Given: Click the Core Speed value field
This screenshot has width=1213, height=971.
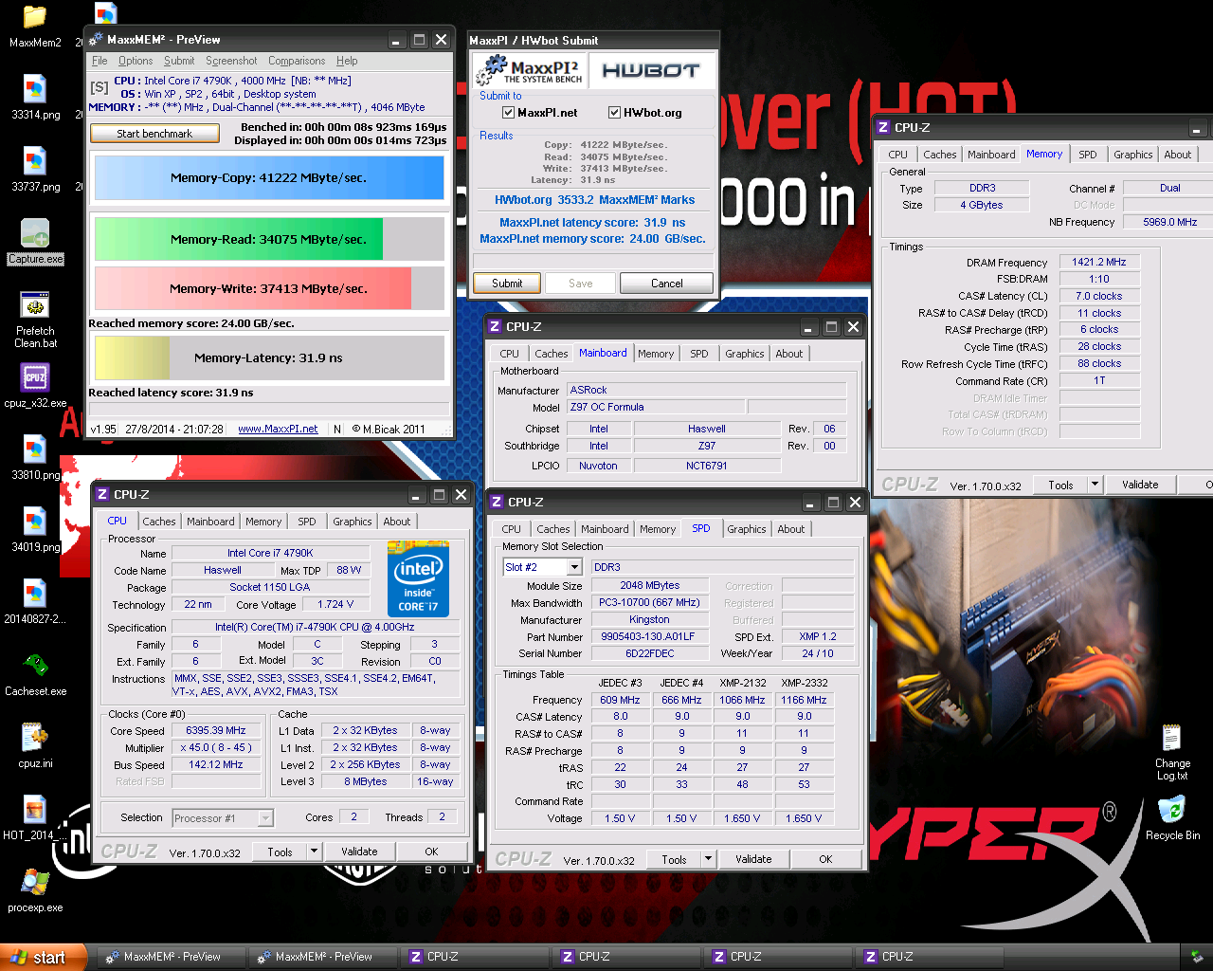Looking at the screenshot, I should click(216, 731).
